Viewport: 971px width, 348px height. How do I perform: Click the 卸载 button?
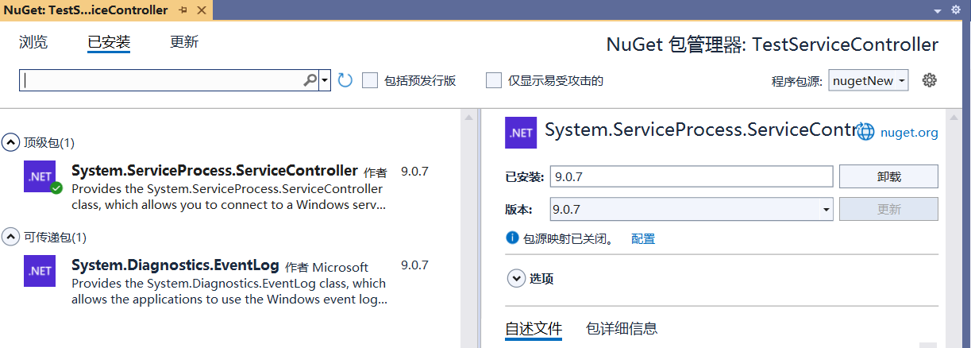888,176
